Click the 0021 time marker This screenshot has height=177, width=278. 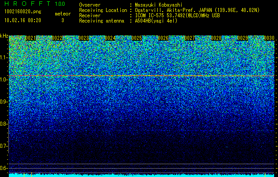(x=30, y=38)
